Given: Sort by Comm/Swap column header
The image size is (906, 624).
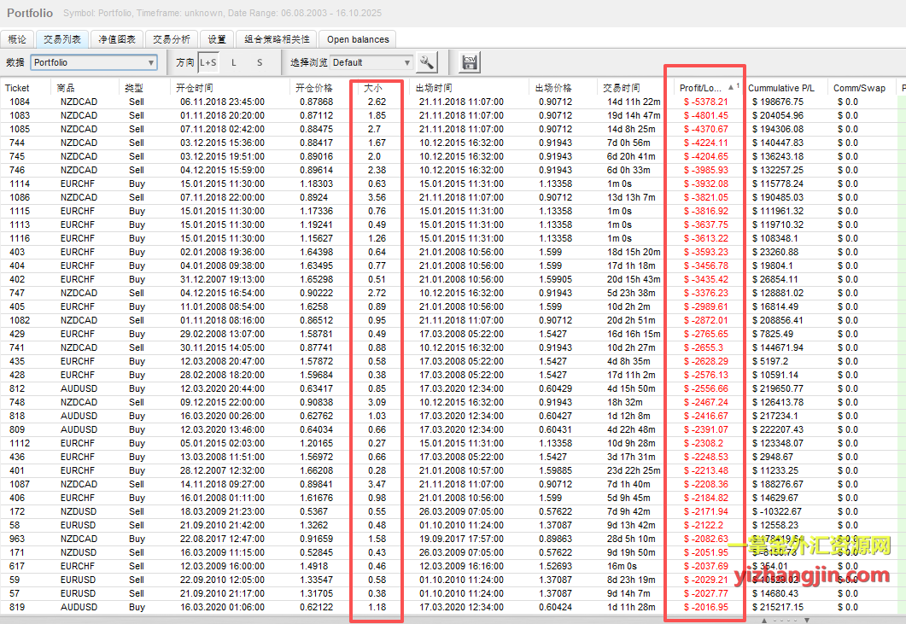Looking at the screenshot, I should [860, 88].
